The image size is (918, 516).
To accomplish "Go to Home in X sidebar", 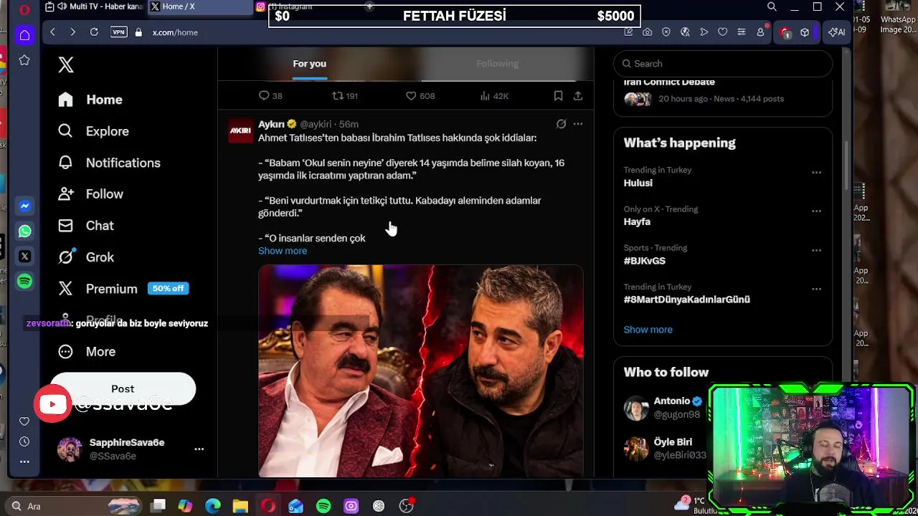I will pos(90,100).
